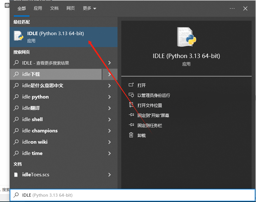Image resolution: width=256 pixels, height=202 pixels.
Task: Select idleon wiki web suggestion
Action: 56,142
